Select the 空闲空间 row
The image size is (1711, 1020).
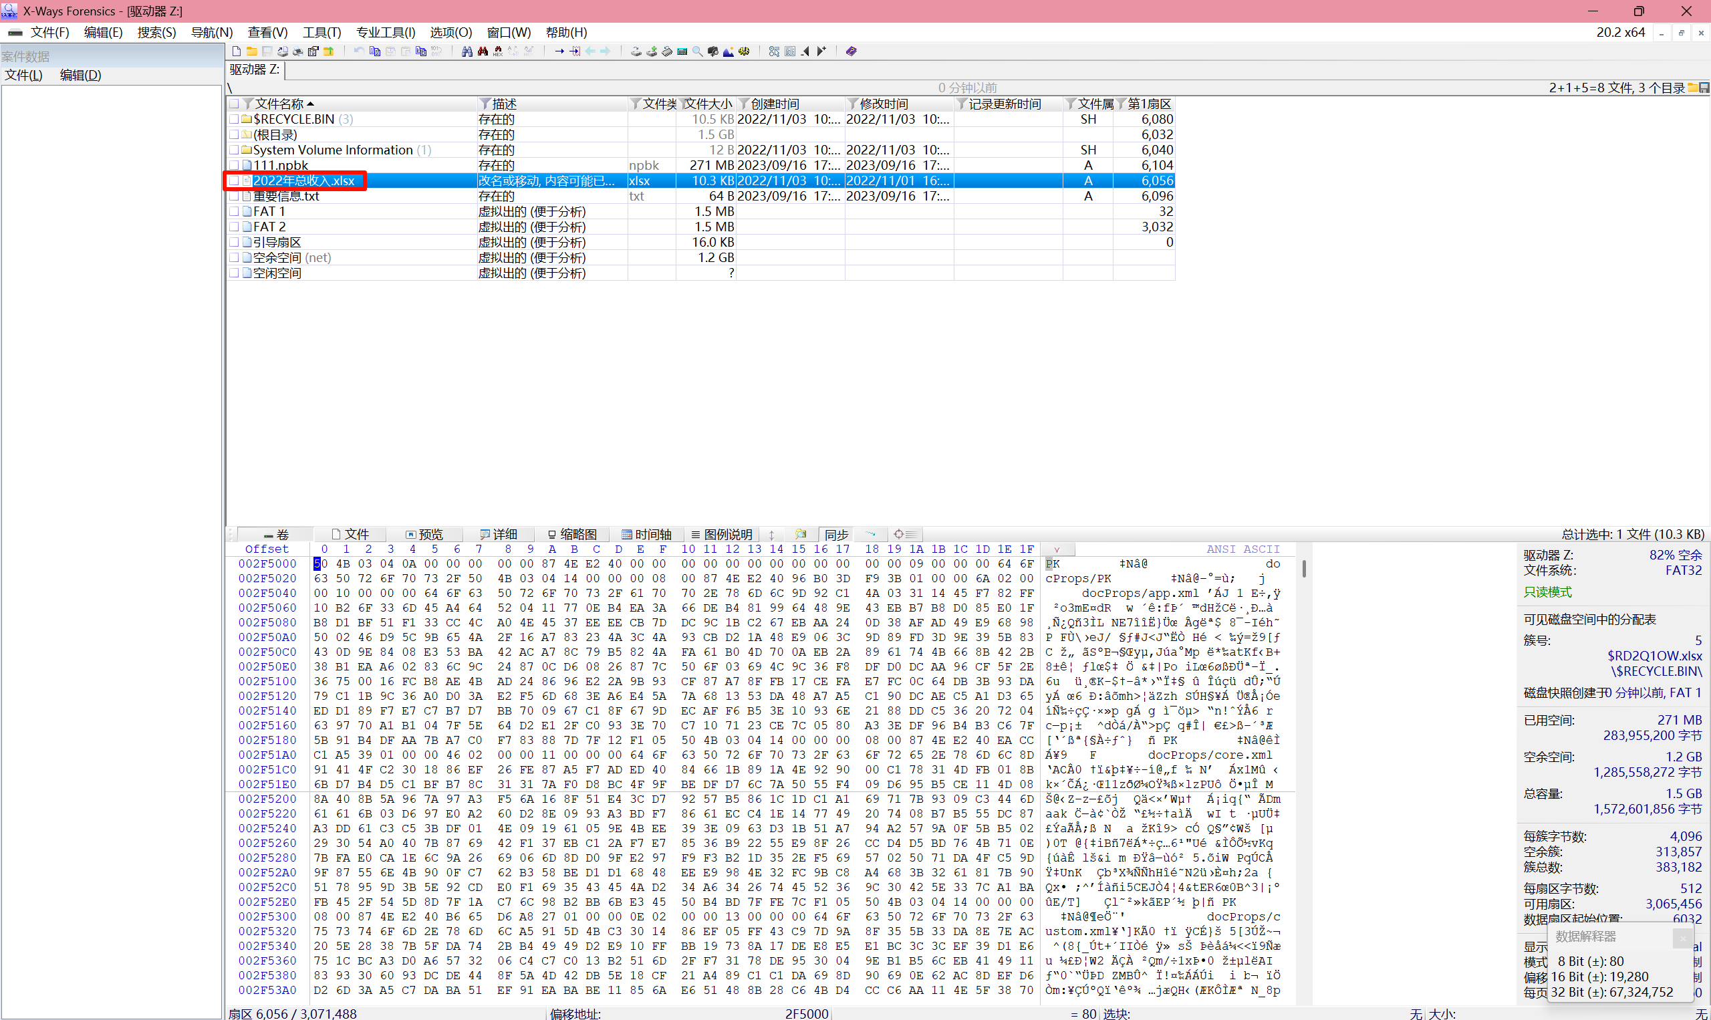pyautogui.click(x=700, y=273)
